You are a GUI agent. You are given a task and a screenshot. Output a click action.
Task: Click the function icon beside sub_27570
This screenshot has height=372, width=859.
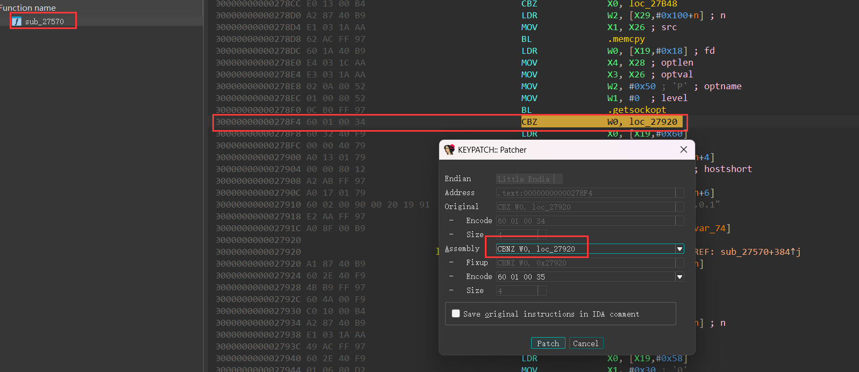(17, 22)
